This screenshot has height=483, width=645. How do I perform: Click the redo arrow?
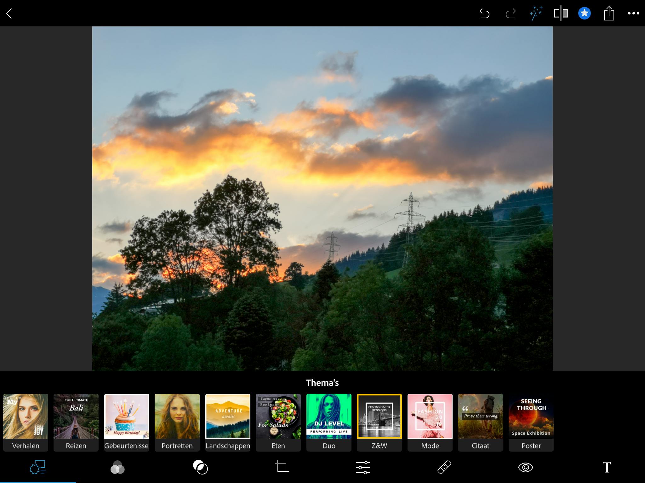click(x=510, y=14)
